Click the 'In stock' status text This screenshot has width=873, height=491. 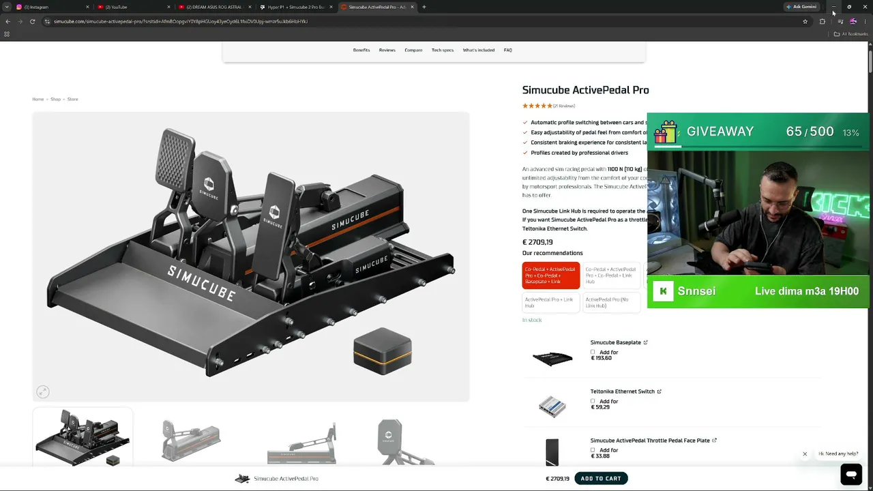(532, 320)
